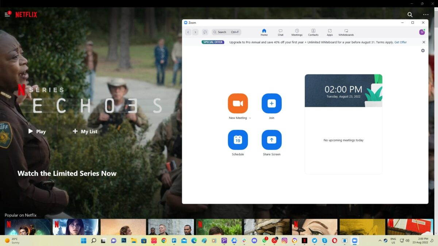This screenshot has width=438, height=246.
Task: Dismiss the special offer banner
Action: point(423,42)
